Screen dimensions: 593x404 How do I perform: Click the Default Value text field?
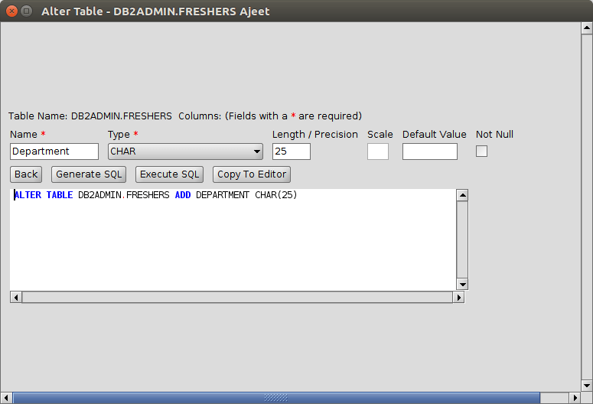click(x=430, y=151)
